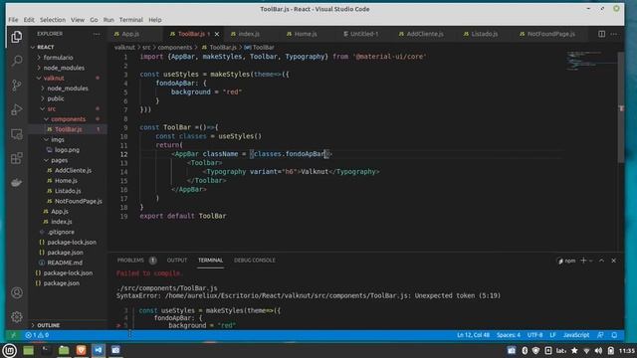The width and height of the screenshot is (637, 358).
Task: Open the Remote Explorer view
Action: point(17,134)
